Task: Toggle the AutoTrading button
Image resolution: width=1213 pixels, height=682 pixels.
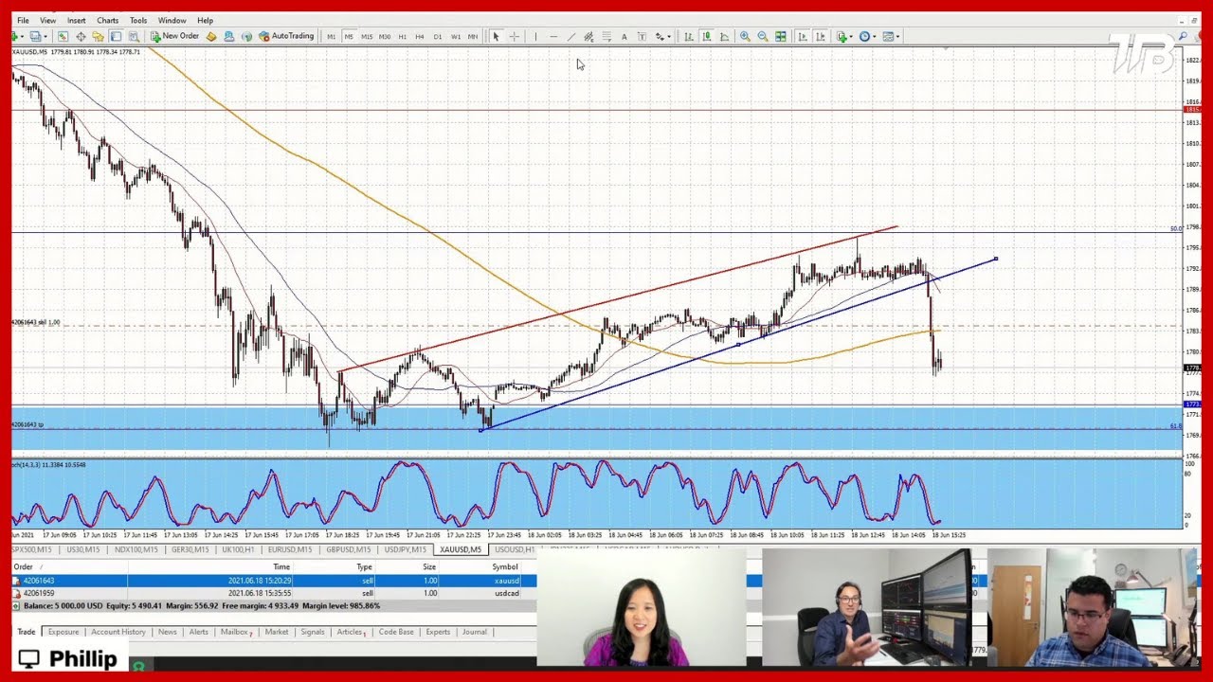Action: coord(286,36)
